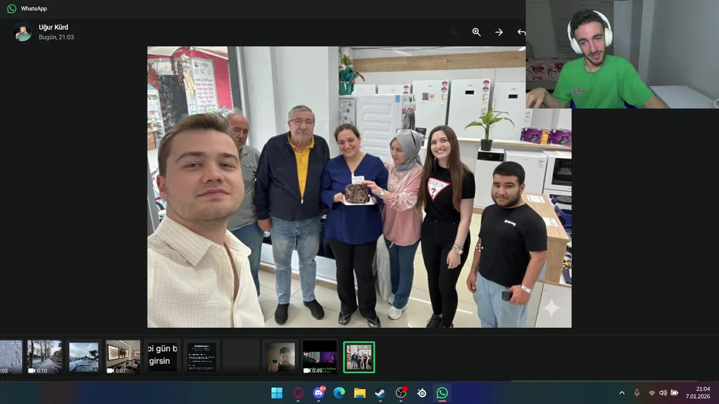719x404 pixels.
Task: Click WhatsApp icon in the taskbar
Action: 443,393
